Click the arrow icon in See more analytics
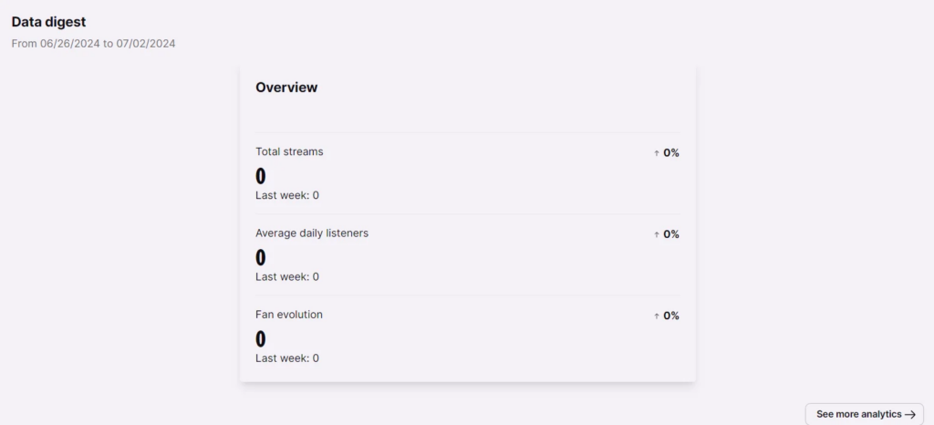Viewport: 934px width, 425px height. pos(909,415)
